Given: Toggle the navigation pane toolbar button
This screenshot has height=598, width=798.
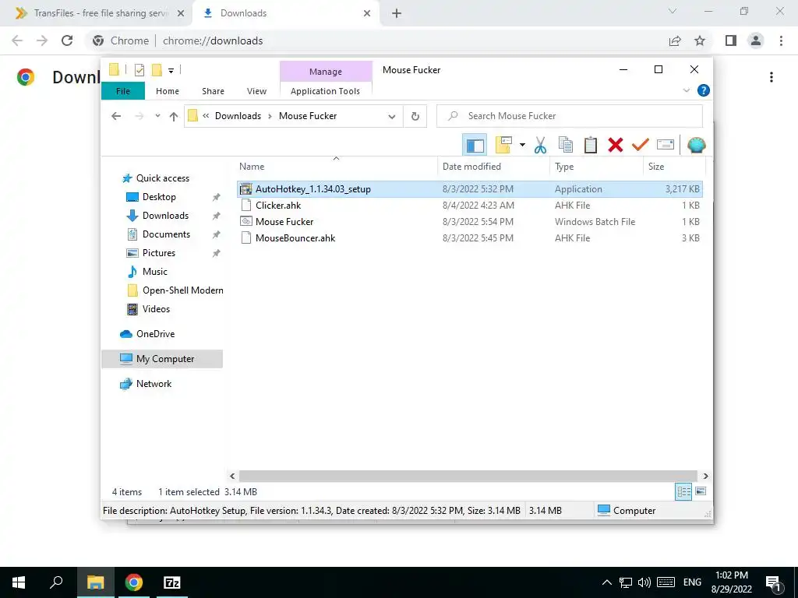Looking at the screenshot, I should 475,146.
